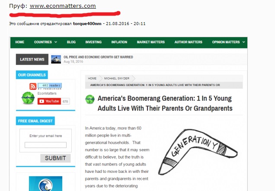Click the America's Boomerang Generation breadcrumb text
Viewport: 275px width, 191px height.
click(x=155, y=85)
